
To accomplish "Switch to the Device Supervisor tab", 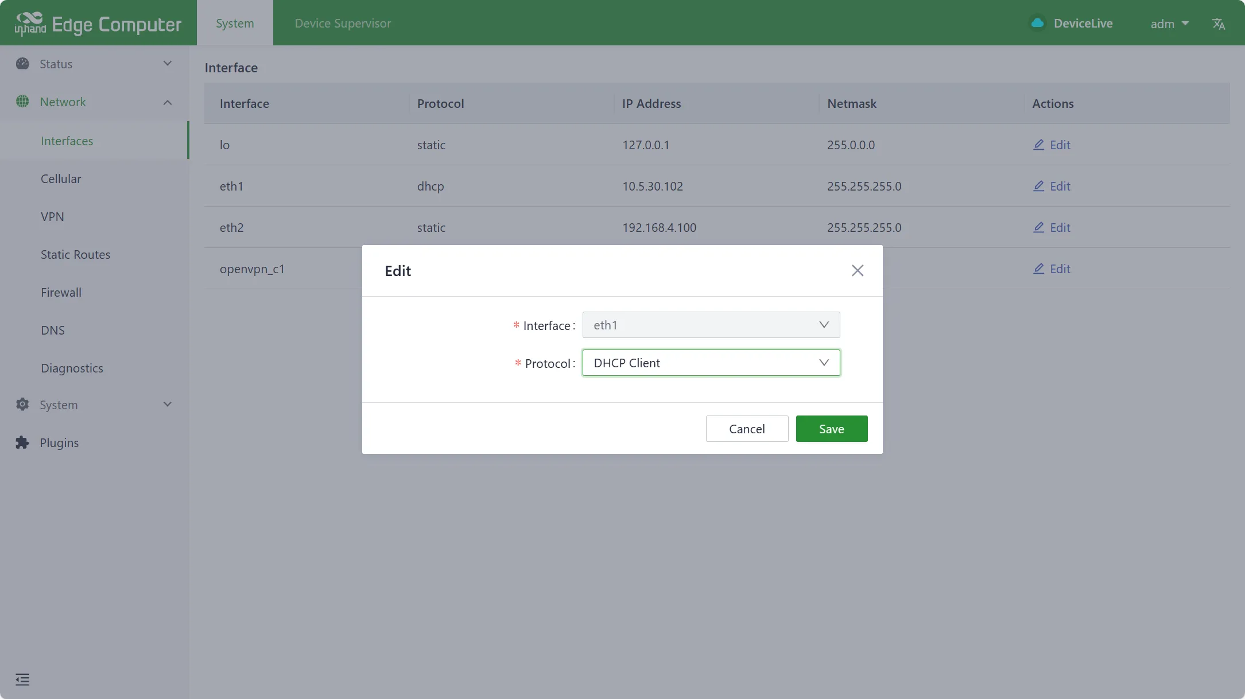I will [343, 23].
